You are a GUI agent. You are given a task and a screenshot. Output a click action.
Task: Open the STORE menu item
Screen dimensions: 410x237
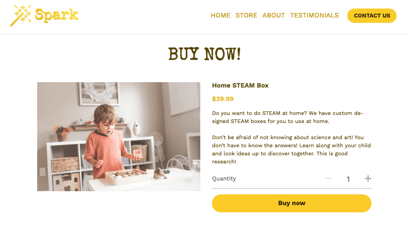246,15
